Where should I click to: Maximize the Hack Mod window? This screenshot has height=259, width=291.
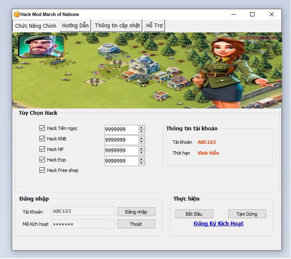(x=252, y=14)
